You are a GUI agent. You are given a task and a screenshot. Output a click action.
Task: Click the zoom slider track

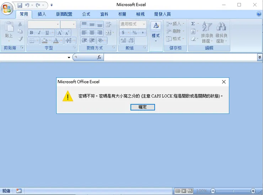click(x=233, y=191)
